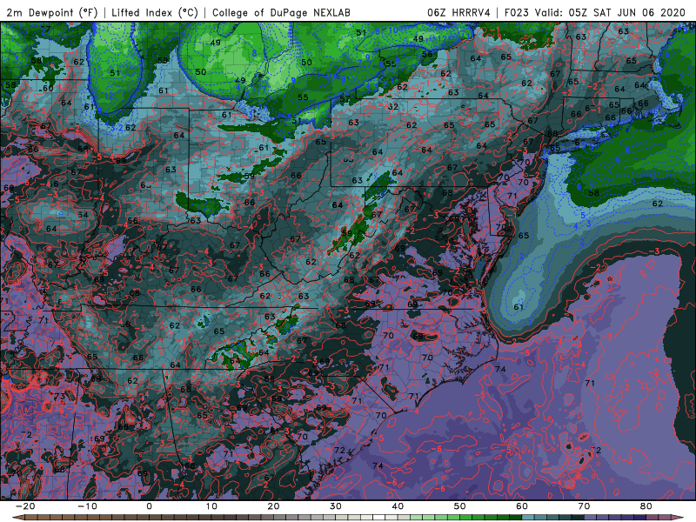The image size is (696, 522).
Task: Click the 70 label on the color scale
Action: [x=584, y=506]
